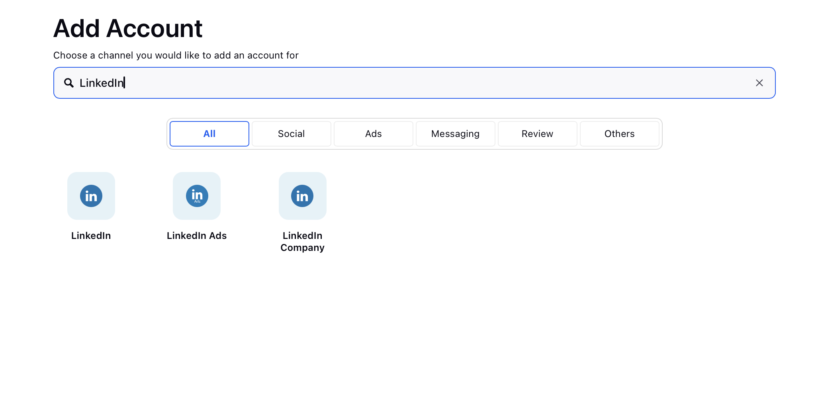Filter channels by Ads tab
Image resolution: width=818 pixels, height=401 pixels.
coord(374,134)
